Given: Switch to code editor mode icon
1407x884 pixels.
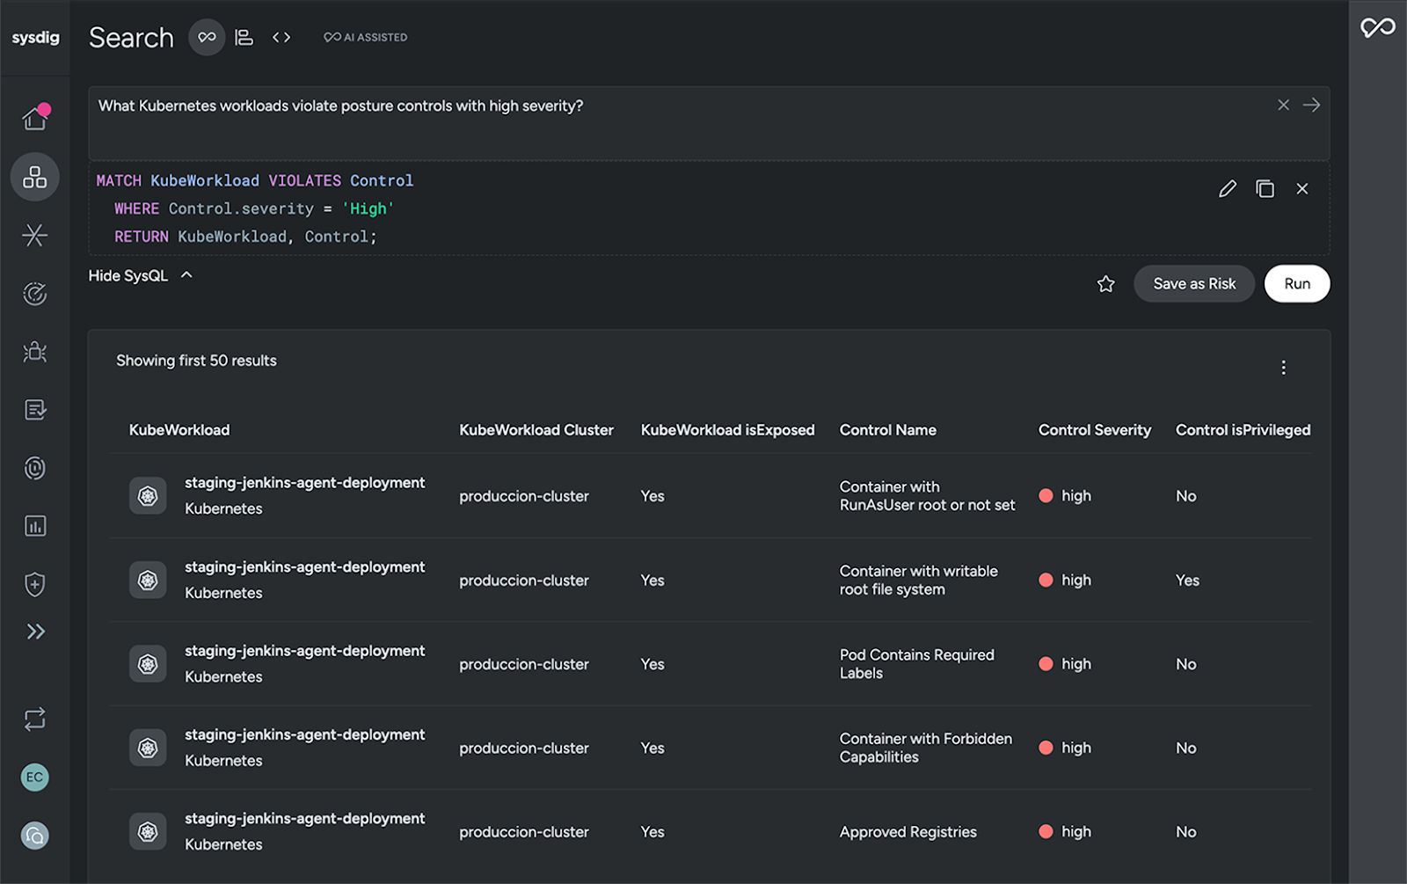Looking at the screenshot, I should (281, 38).
